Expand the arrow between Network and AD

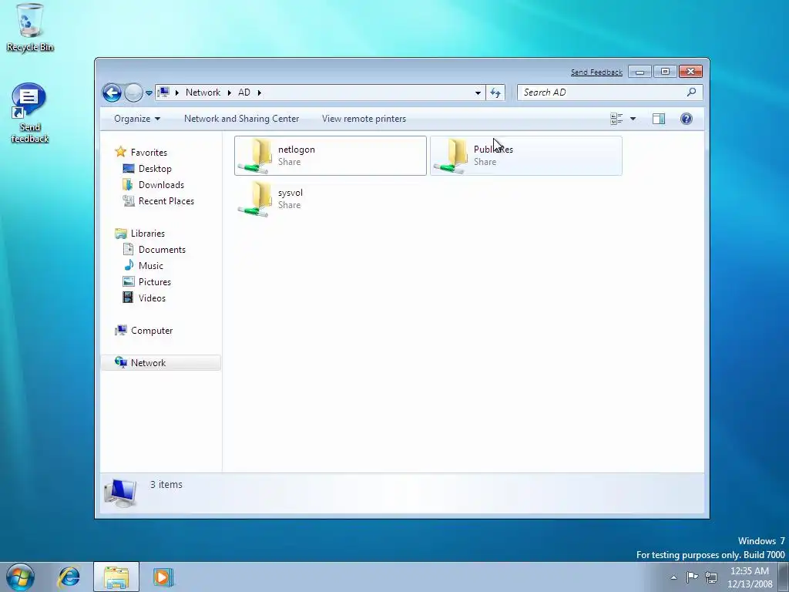tap(230, 92)
